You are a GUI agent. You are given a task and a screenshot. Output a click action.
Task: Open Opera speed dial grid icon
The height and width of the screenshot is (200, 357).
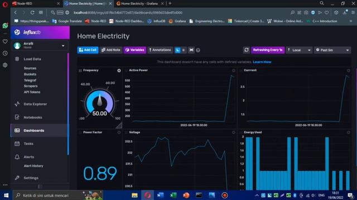tap(41, 12)
